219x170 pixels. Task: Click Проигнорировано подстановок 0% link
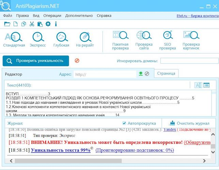(x=135, y=150)
